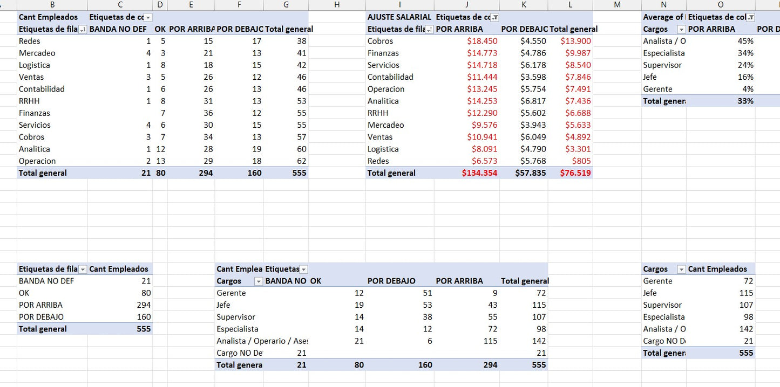
Task: Open Cargos dropdown in lower right pivot table
Action: pyautogui.click(x=682, y=269)
